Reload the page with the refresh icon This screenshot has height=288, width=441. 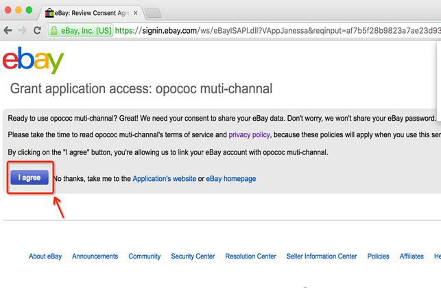click(38, 30)
